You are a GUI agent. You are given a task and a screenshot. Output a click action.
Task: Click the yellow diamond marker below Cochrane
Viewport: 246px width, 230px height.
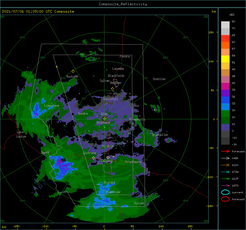point(93,158)
